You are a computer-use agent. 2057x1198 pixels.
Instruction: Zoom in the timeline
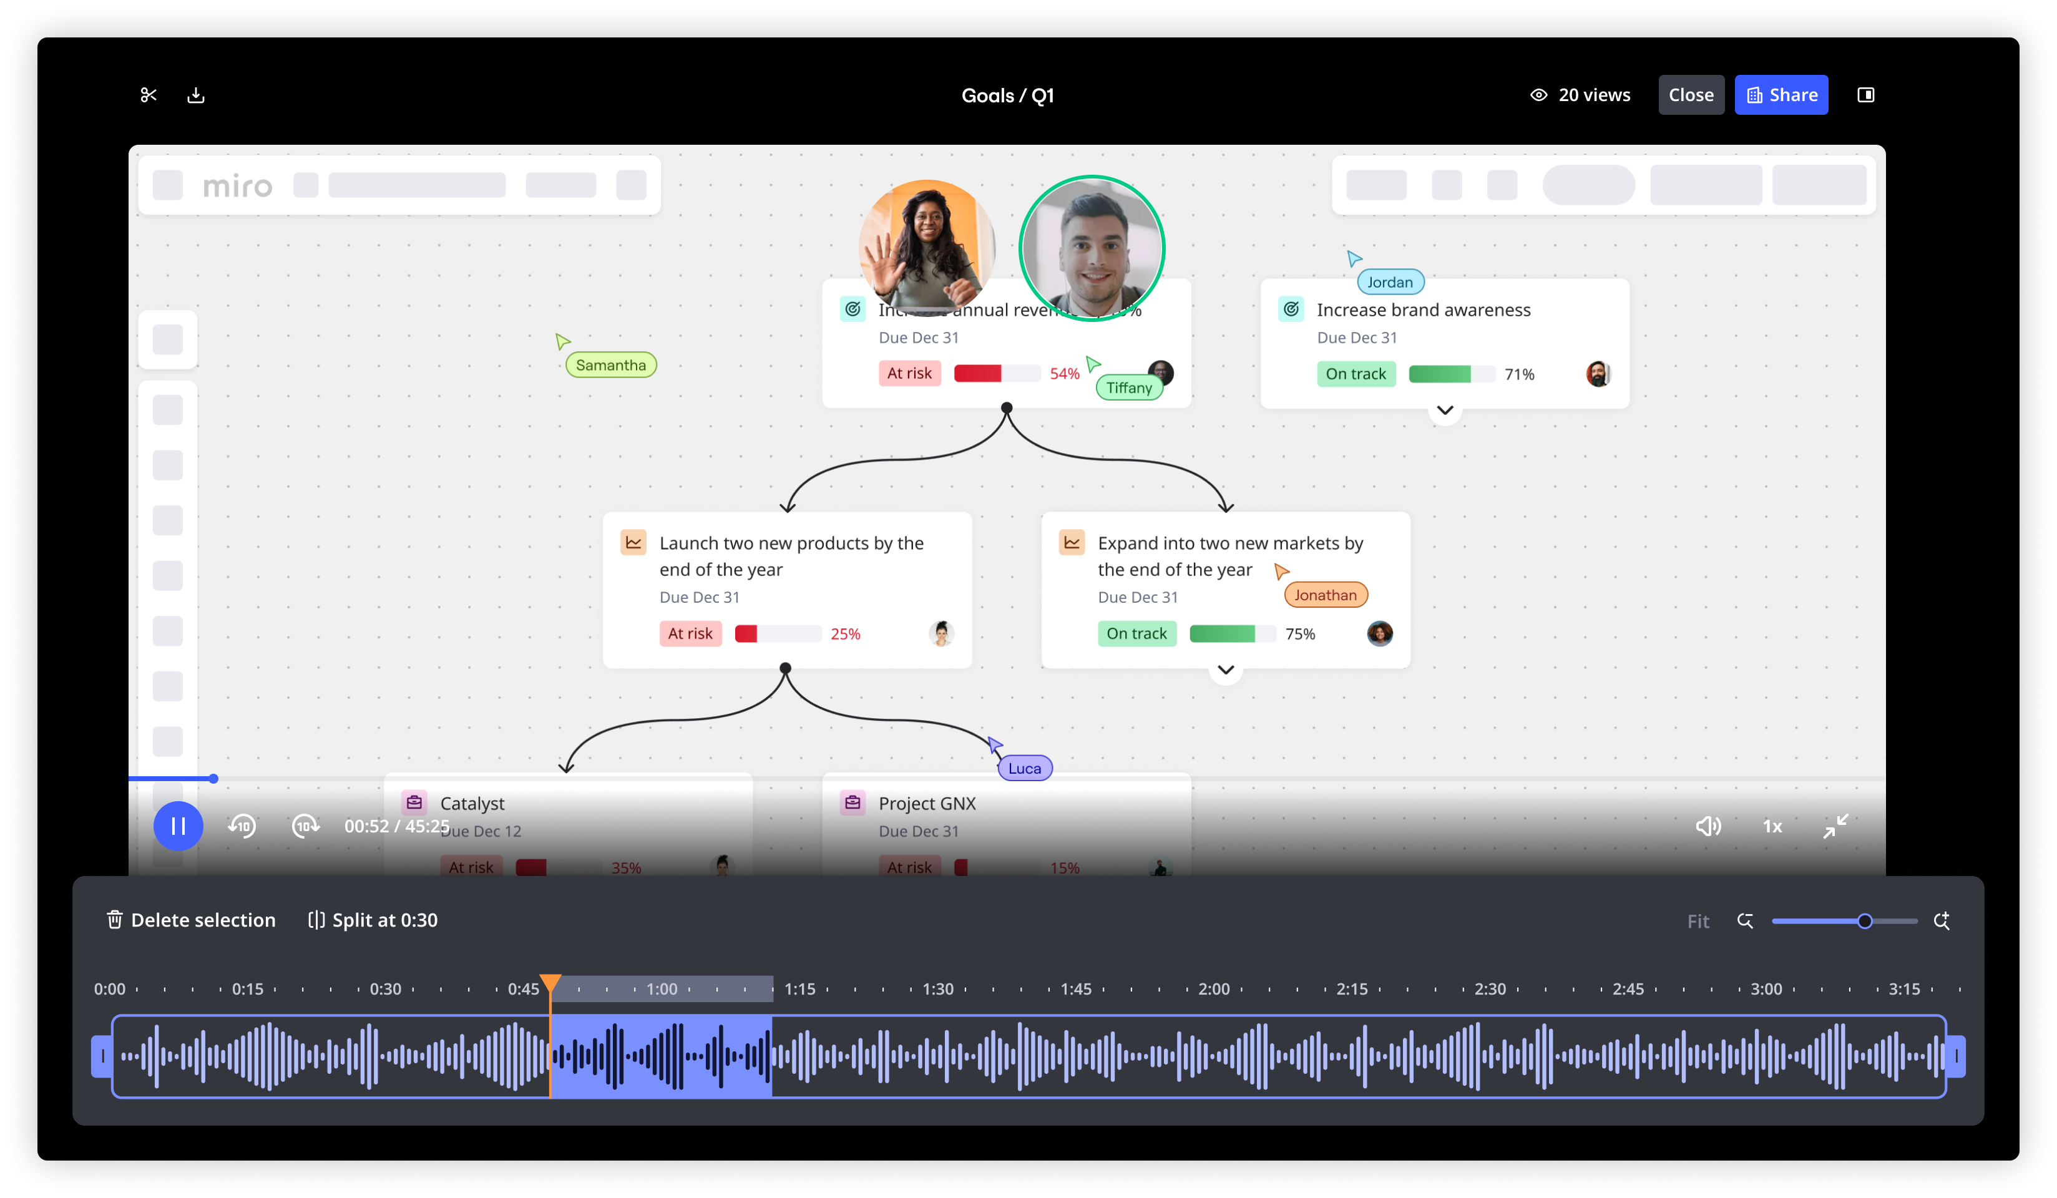click(x=1942, y=920)
